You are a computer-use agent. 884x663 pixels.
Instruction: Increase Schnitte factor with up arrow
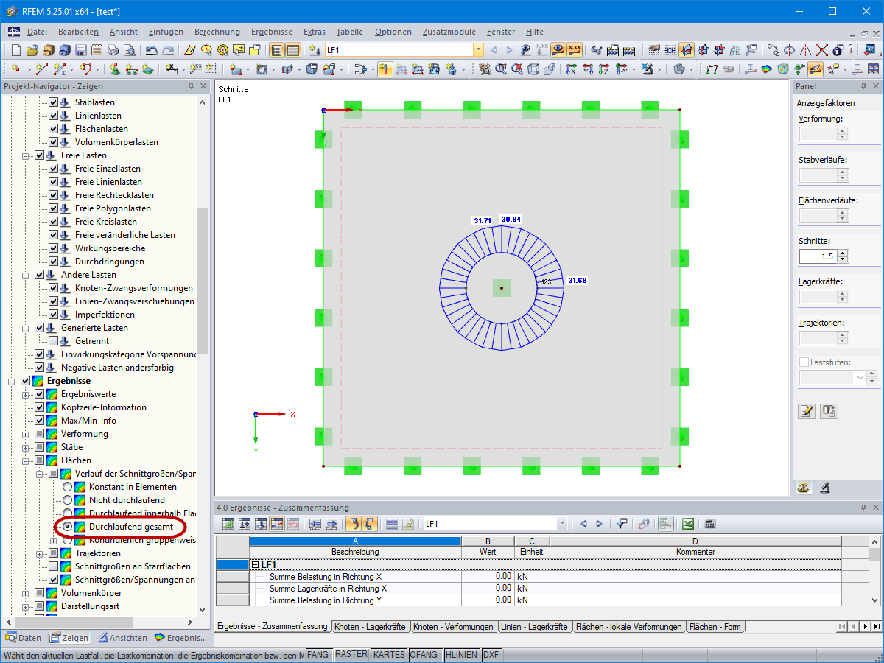click(843, 253)
